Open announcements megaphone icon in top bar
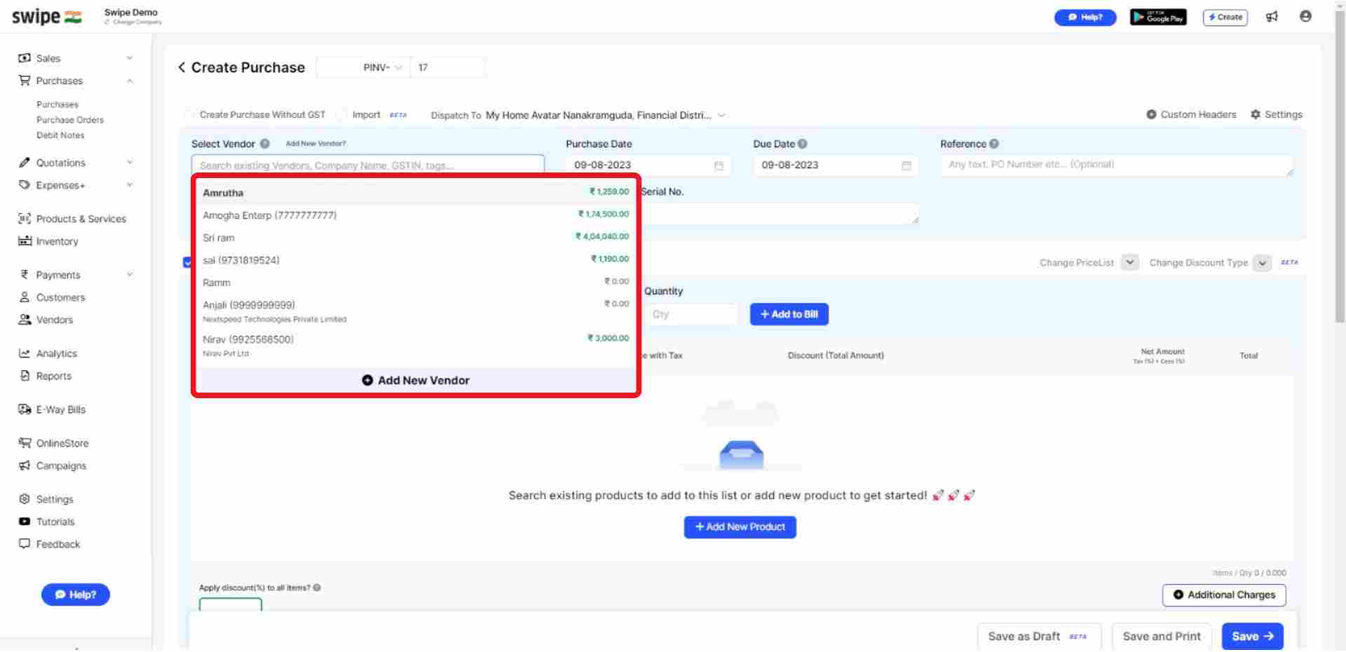 click(1272, 17)
